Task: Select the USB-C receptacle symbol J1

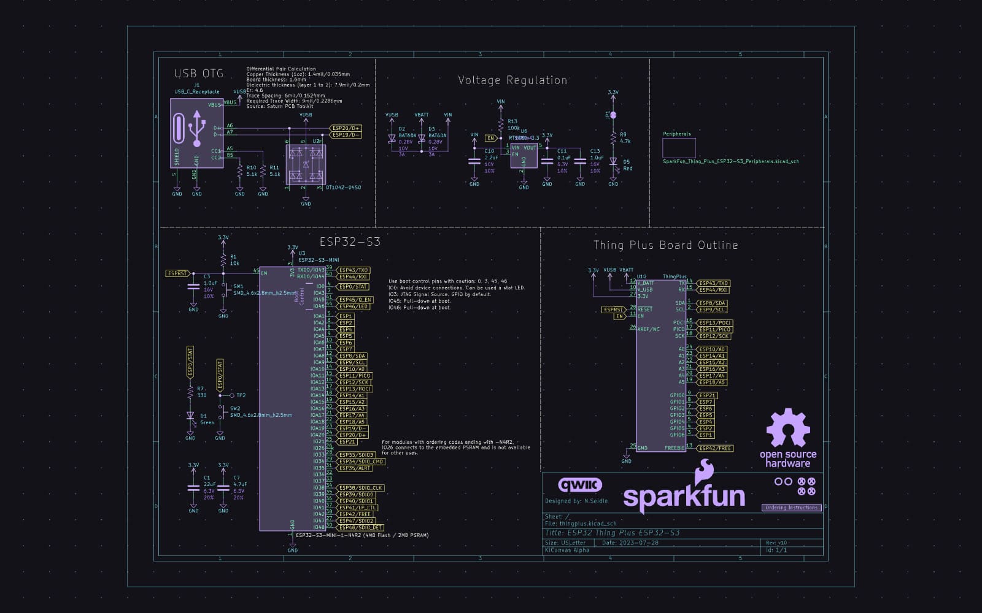Action: (x=196, y=133)
